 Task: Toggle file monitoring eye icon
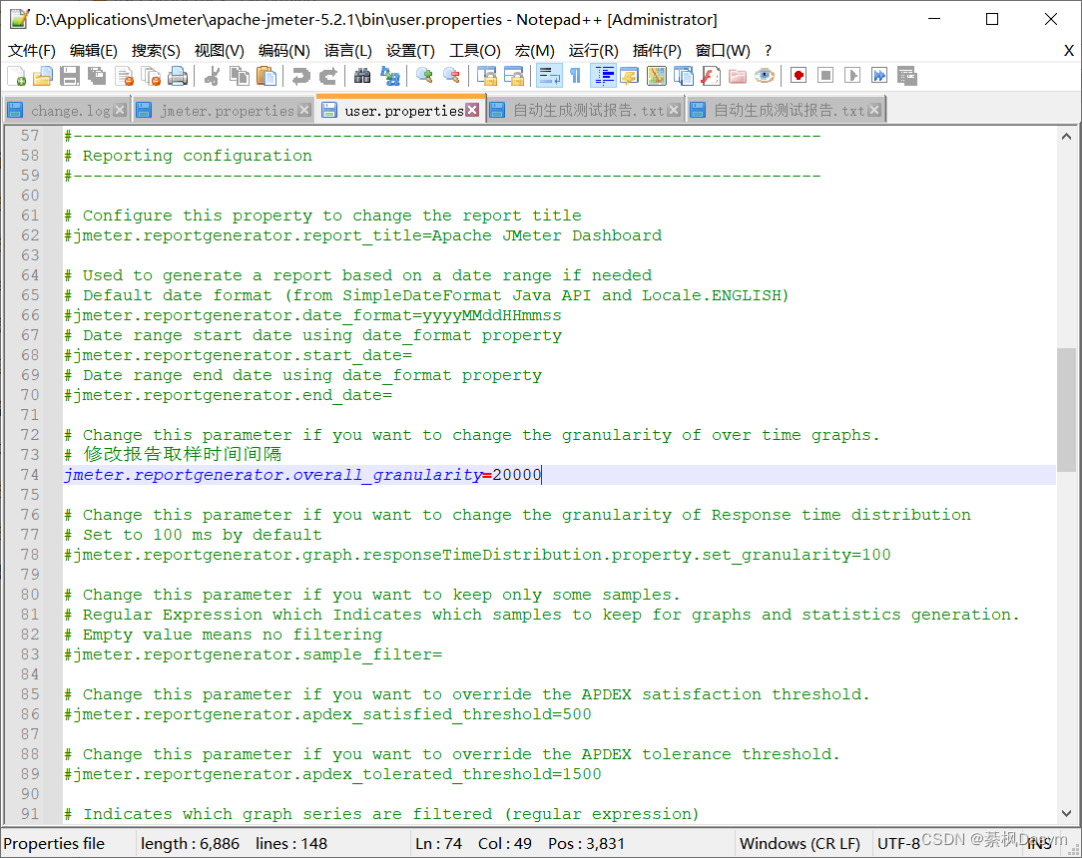(x=764, y=76)
